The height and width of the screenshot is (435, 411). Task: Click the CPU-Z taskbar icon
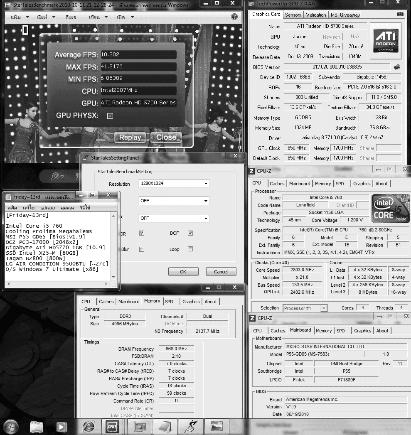(112, 427)
